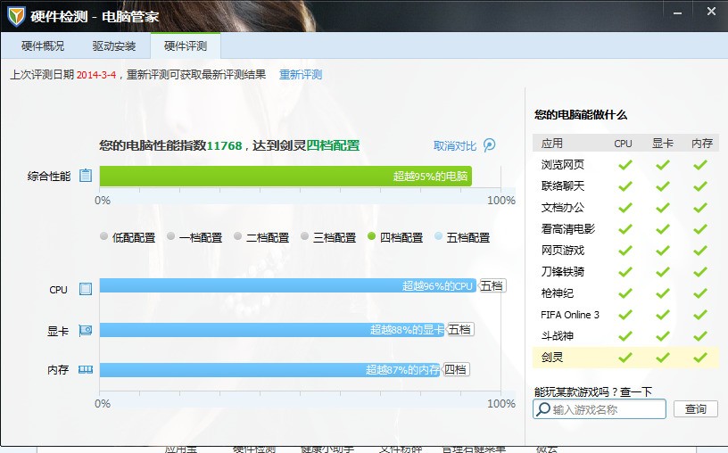Click the 您的电脑能做什么 heading

tap(581, 115)
